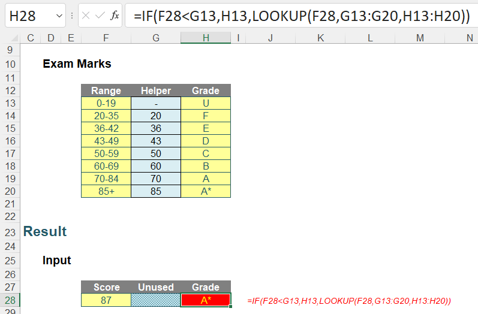Click the Score cell containing 87
This screenshot has height=314, width=478.
click(106, 300)
